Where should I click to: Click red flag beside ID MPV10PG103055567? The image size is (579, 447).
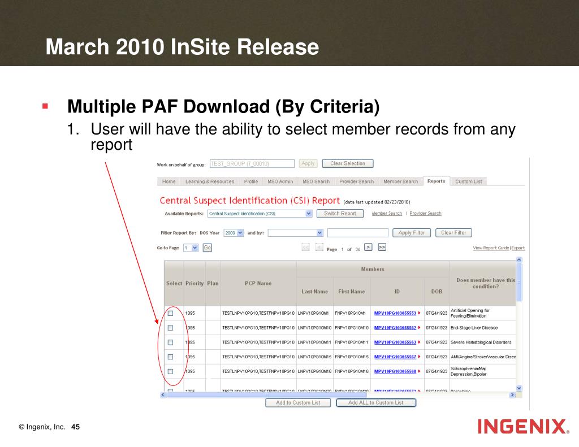tap(420, 357)
